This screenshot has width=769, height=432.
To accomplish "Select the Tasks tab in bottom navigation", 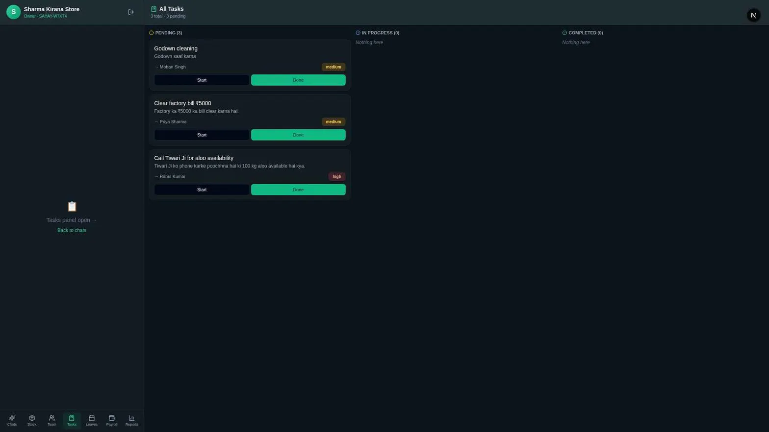I will point(72,420).
